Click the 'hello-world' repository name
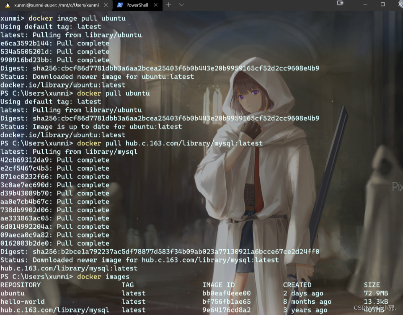Screen dimensions: 403x315 coord(23,301)
